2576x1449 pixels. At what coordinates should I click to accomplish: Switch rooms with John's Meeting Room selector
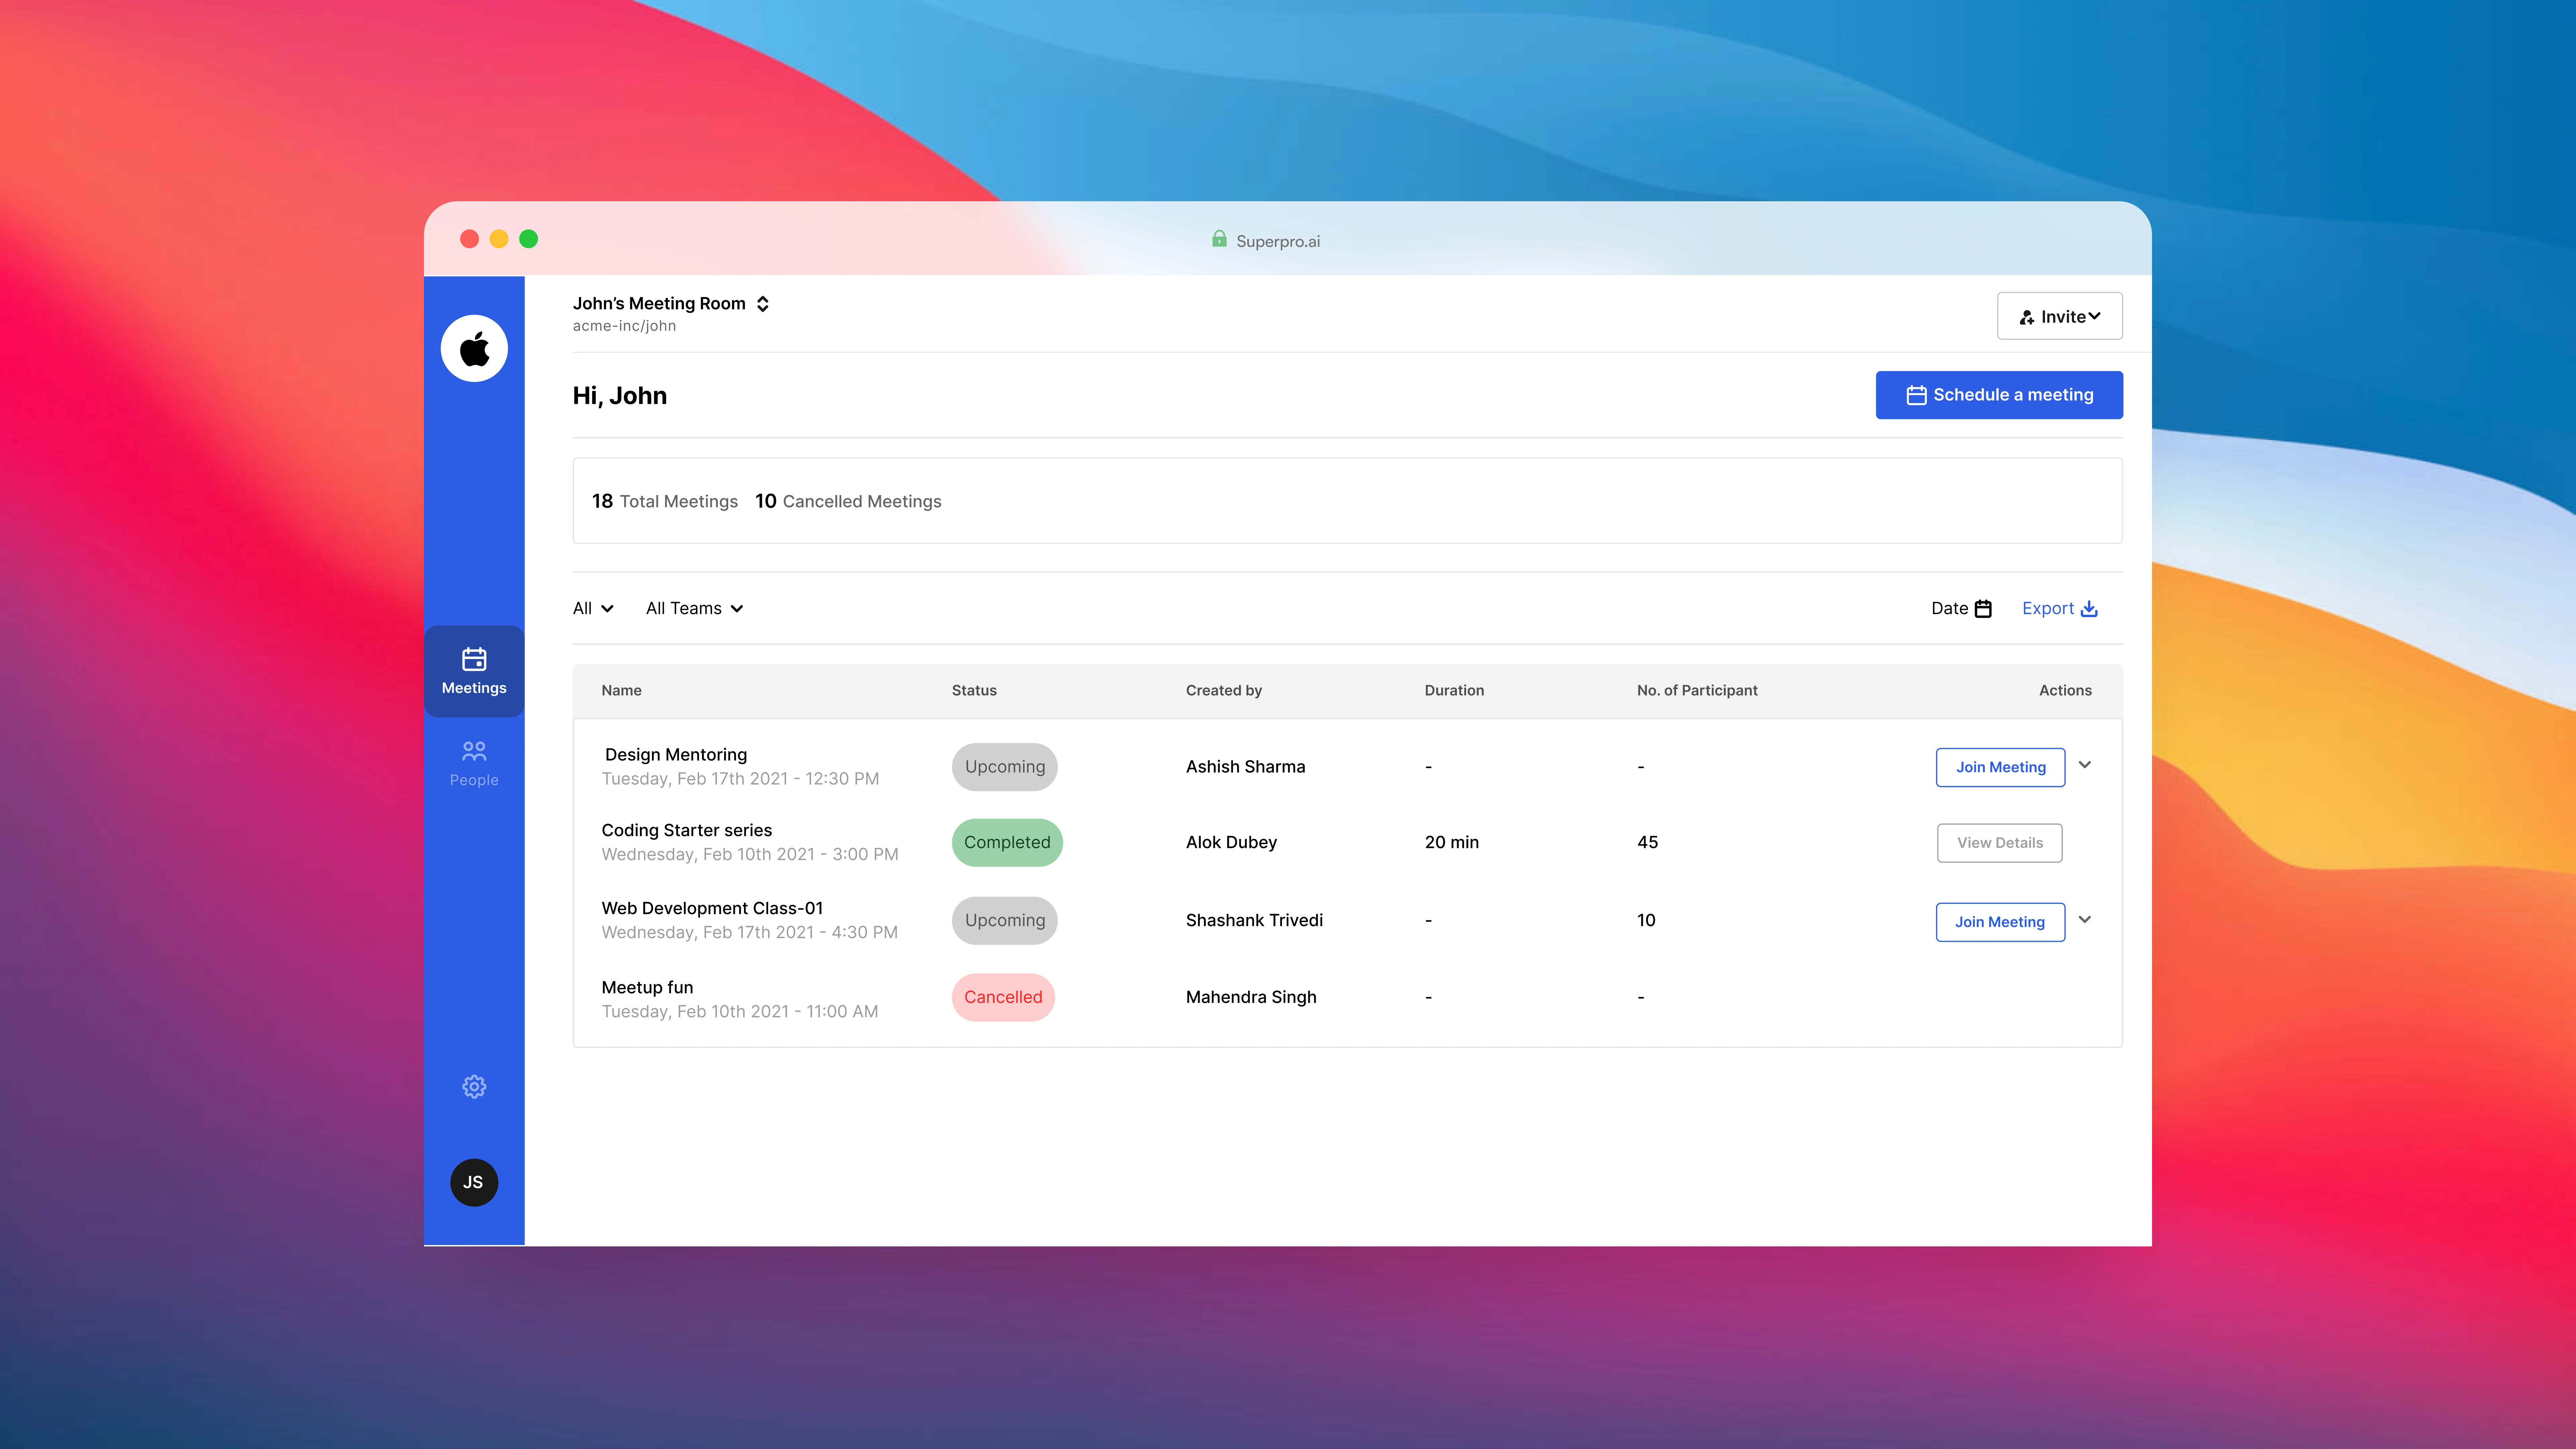tap(671, 304)
